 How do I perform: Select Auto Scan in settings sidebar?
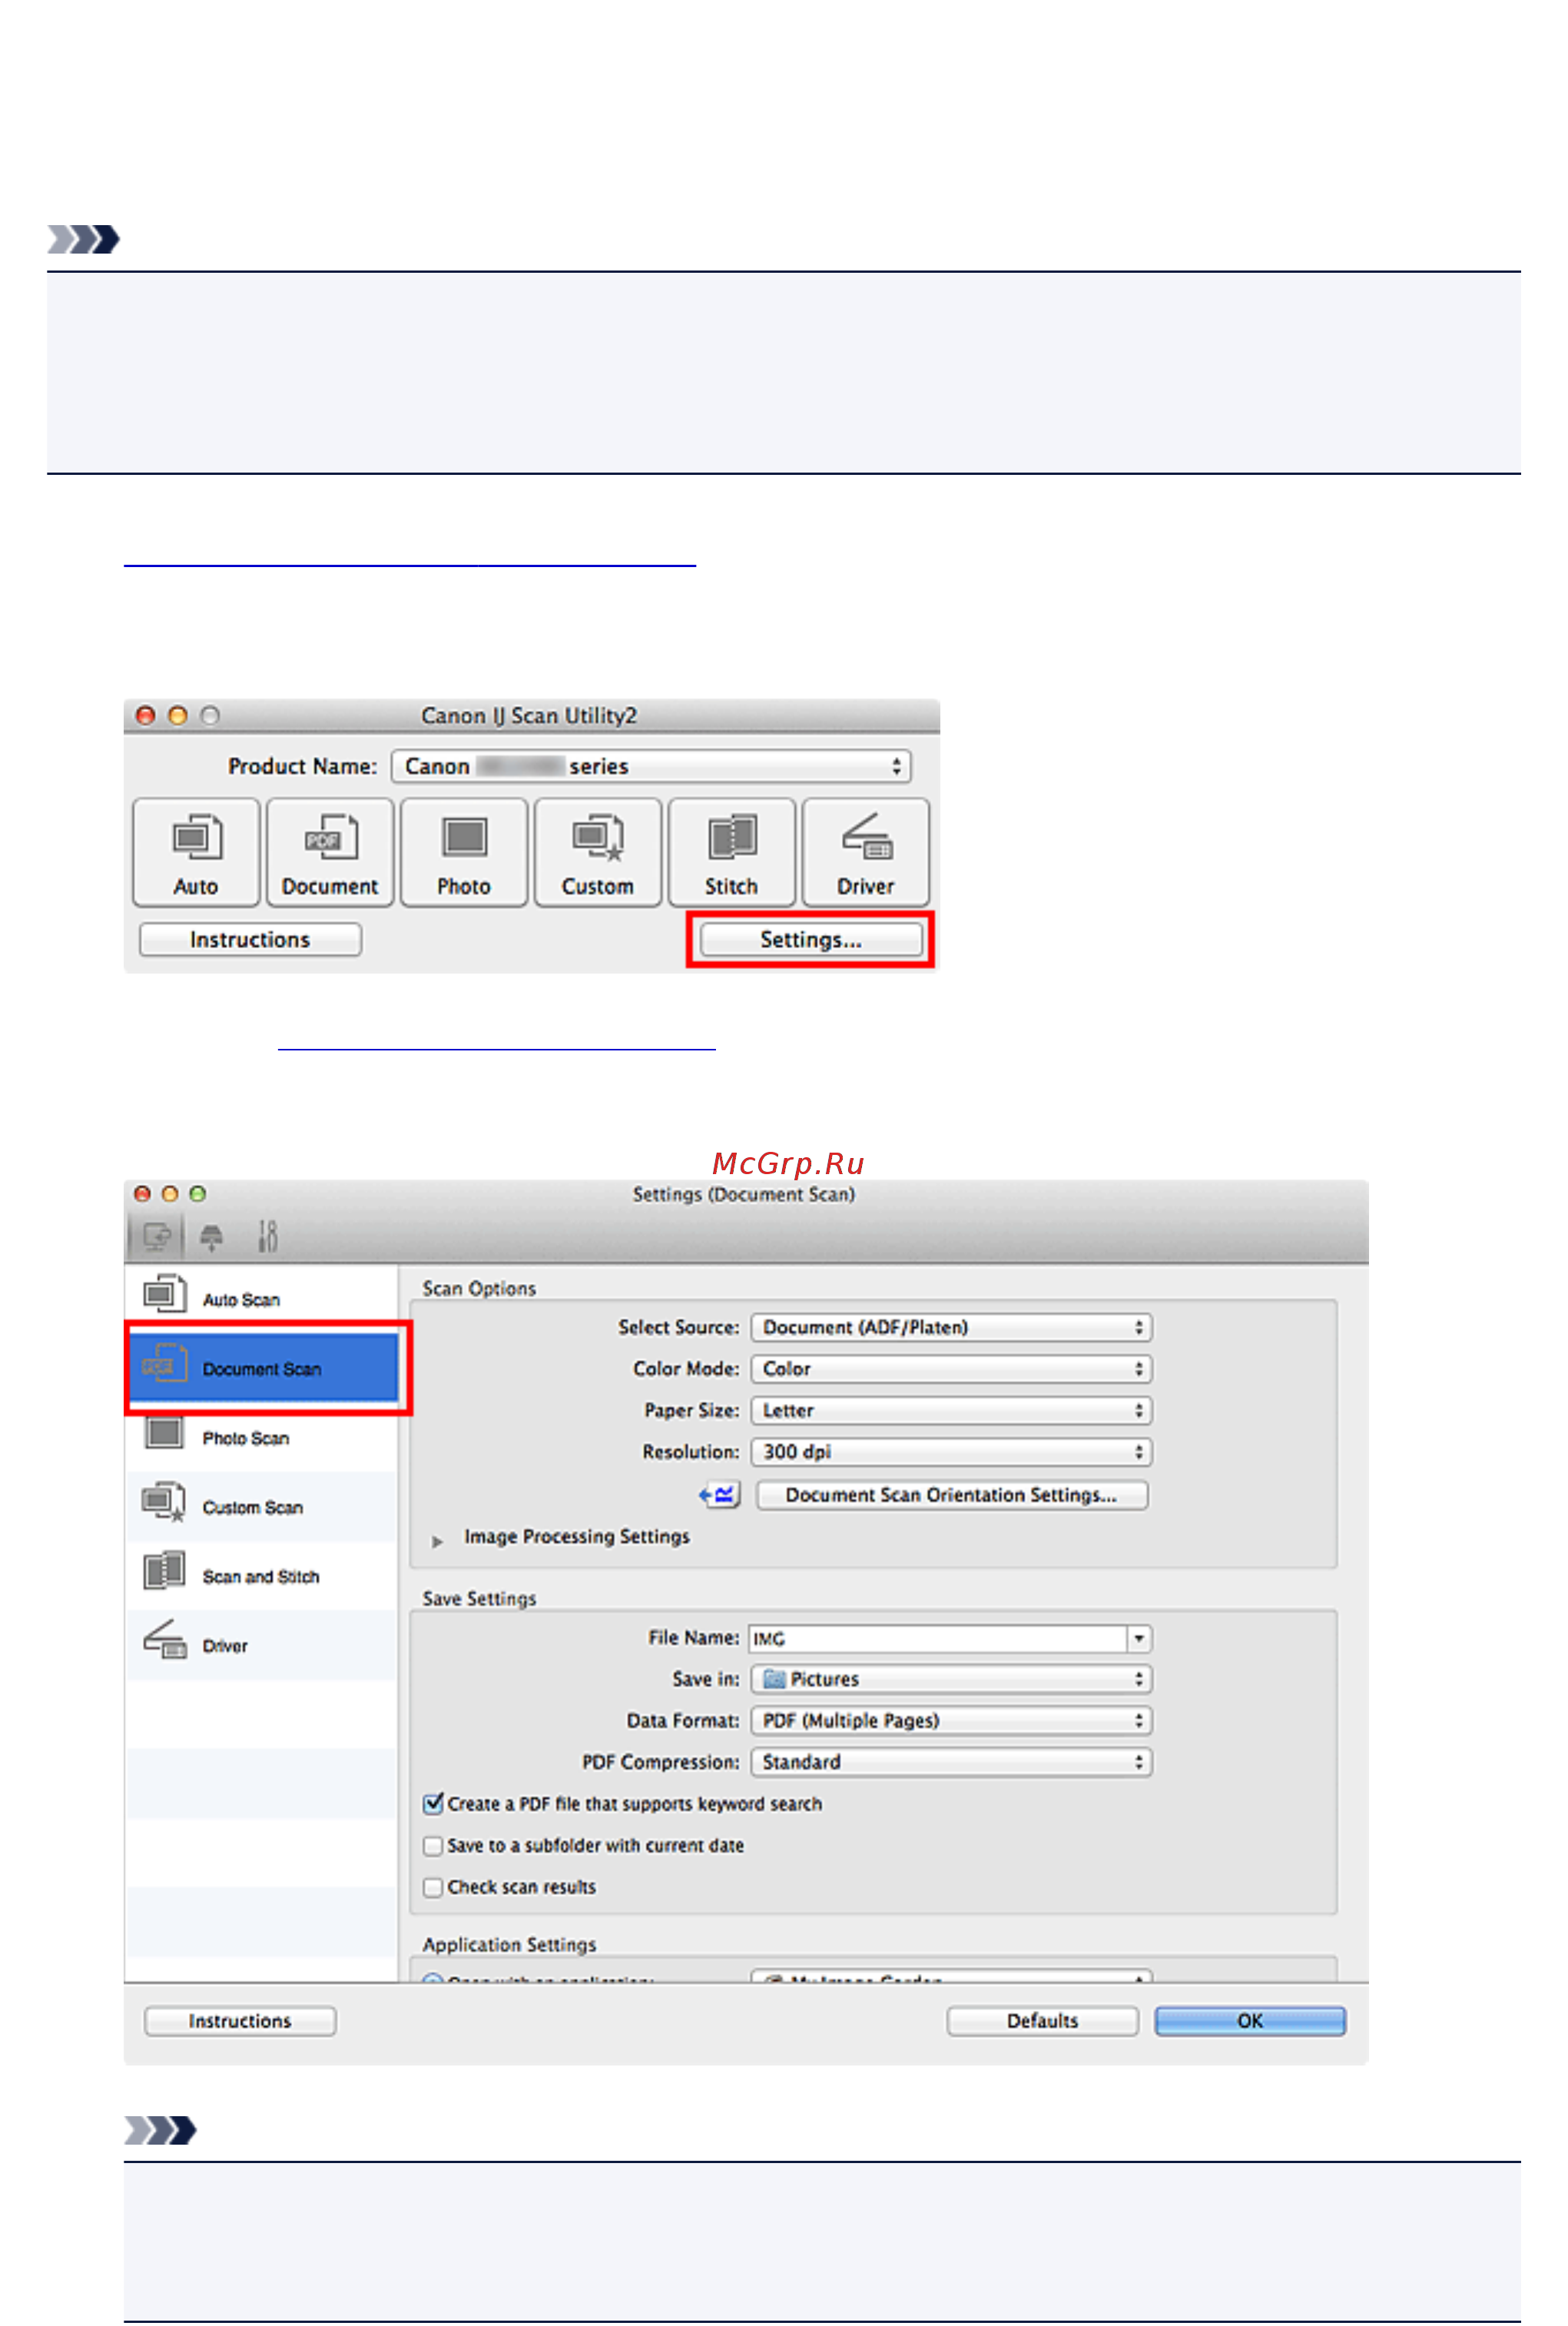pos(262,1299)
